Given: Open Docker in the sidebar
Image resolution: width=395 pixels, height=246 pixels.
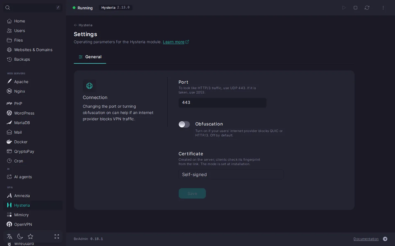Looking at the screenshot, I should click(x=33, y=142).
